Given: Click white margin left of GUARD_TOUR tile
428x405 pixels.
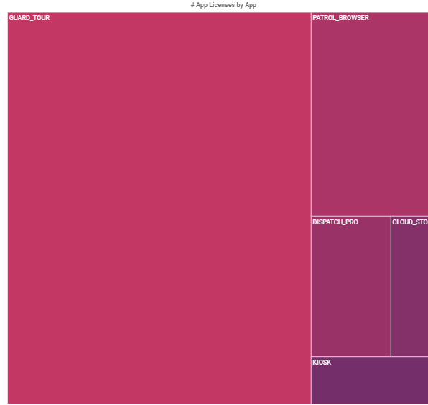Looking at the screenshot, I should tap(4, 208).
